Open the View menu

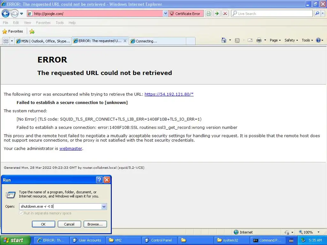click(x=27, y=23)
